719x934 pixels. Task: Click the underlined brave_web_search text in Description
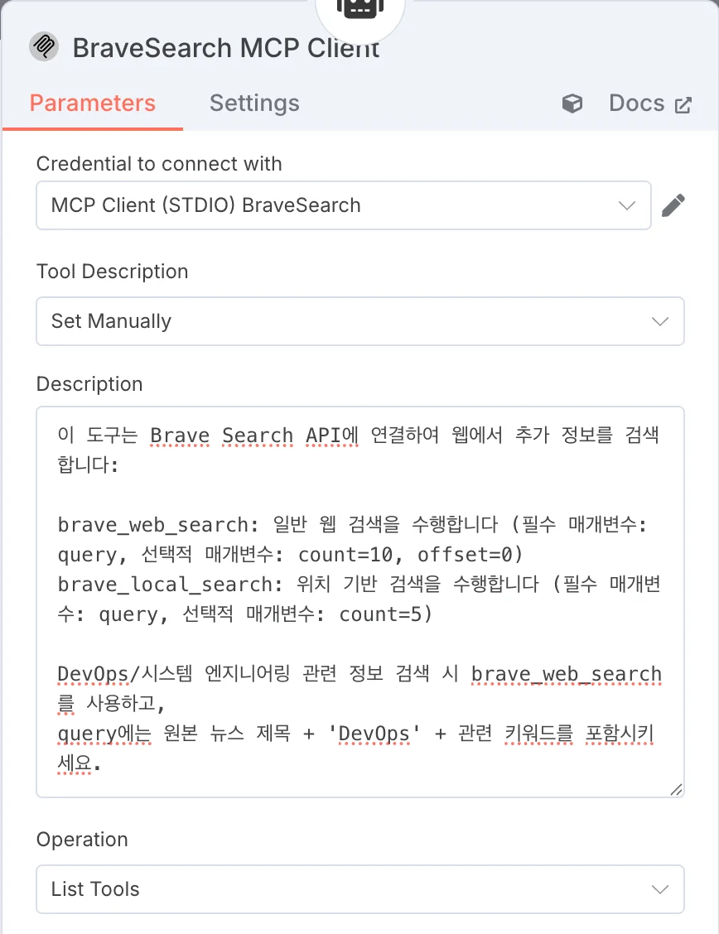click(x=567, y=673)
